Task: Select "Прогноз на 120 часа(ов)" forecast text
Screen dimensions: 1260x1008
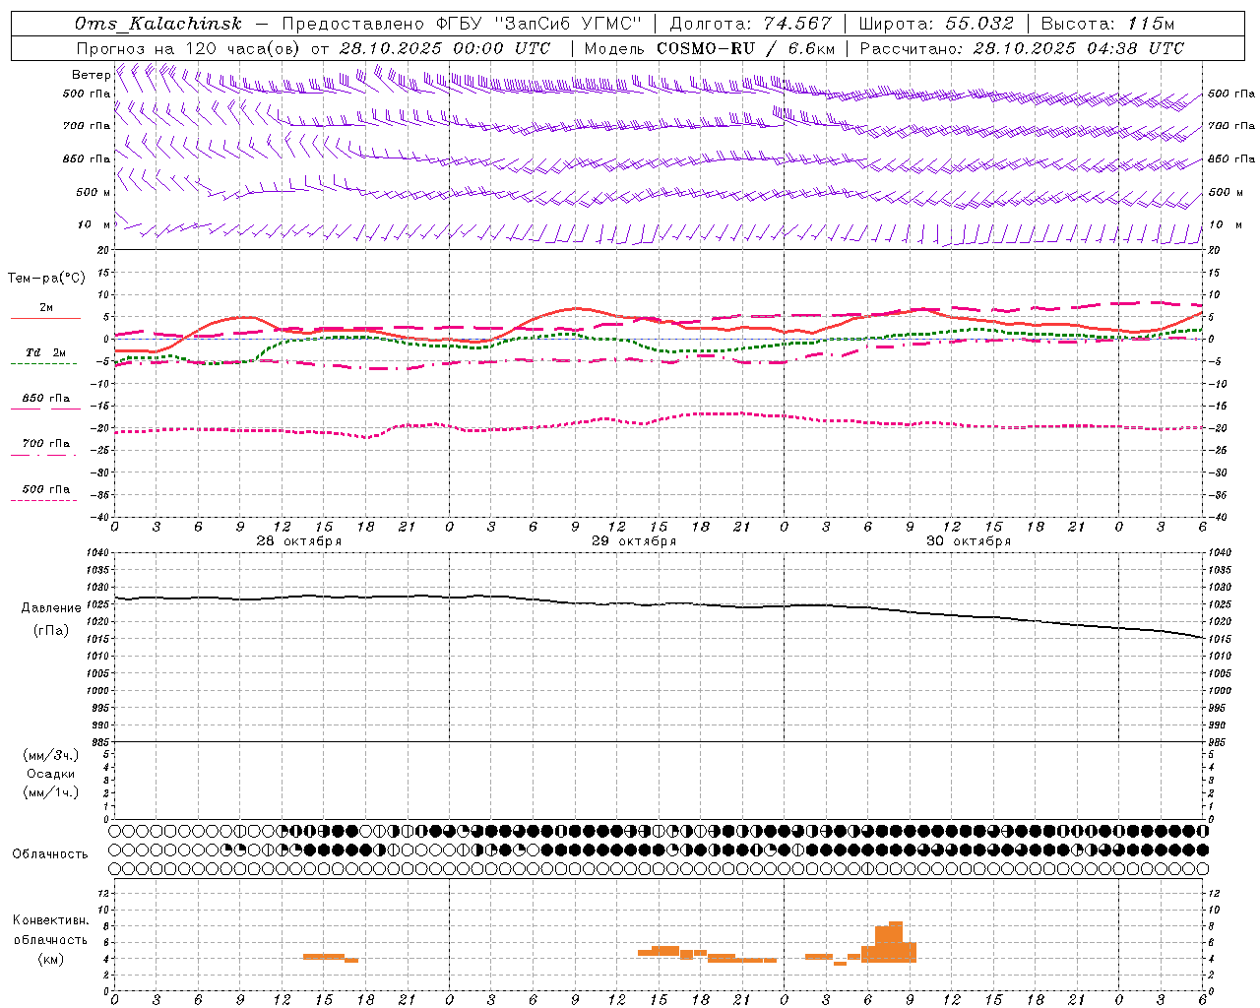Action: pos(189,48)
